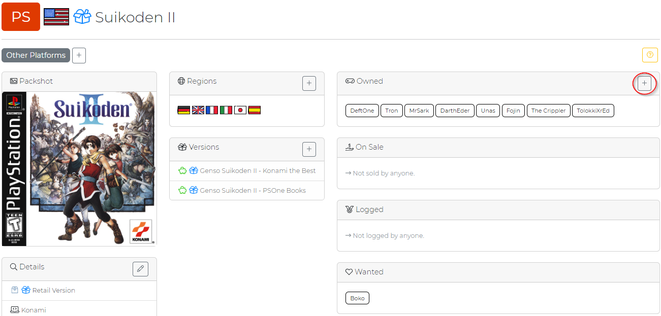Select the Spanish flag region

255,110
